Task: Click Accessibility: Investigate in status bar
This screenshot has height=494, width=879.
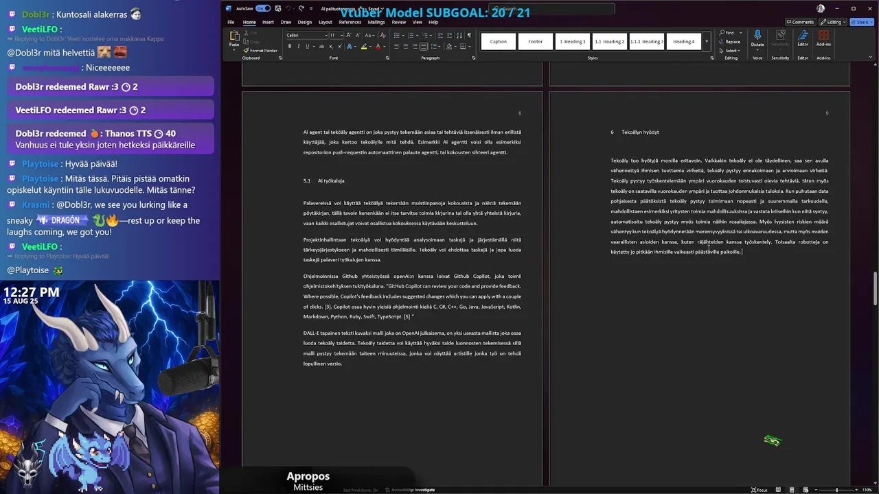Action: (410, 490)
